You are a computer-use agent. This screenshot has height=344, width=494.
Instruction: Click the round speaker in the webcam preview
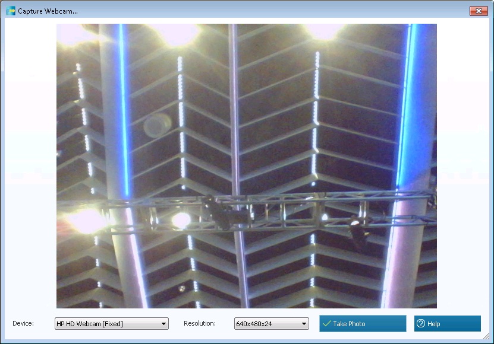point(157,125)
